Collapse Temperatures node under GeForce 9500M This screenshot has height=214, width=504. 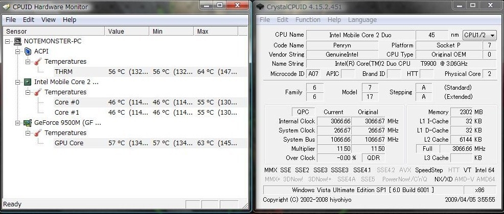[x=28, y=132]
